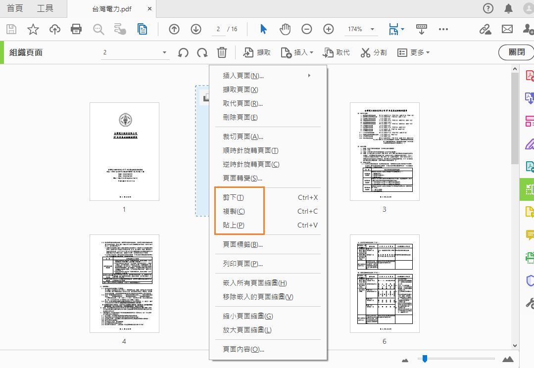Select the Hand tool

pyautogui.click(x=285, y=29)
